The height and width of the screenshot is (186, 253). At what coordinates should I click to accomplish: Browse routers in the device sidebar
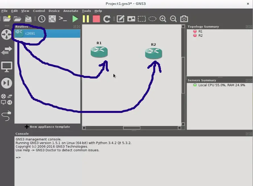tap(7, 34)
